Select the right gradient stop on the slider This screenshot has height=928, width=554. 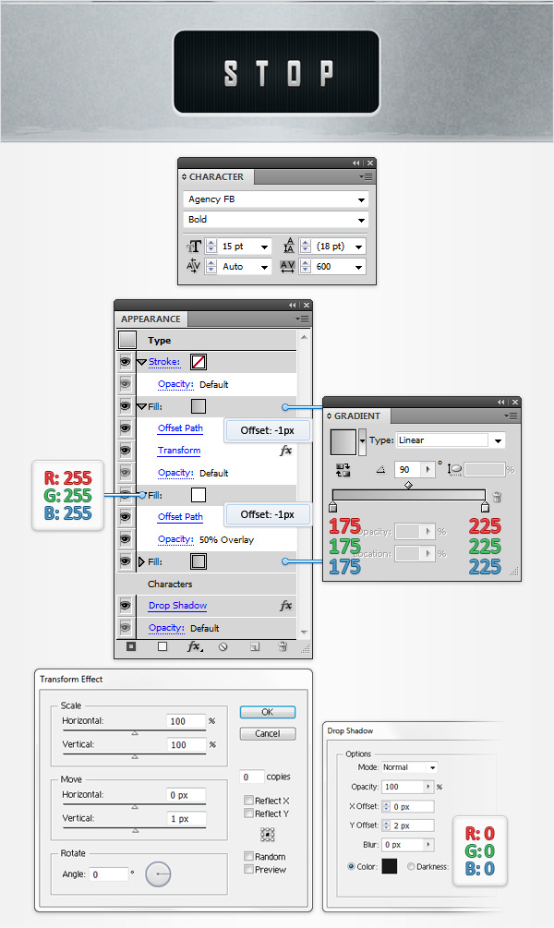coord(486,507)
